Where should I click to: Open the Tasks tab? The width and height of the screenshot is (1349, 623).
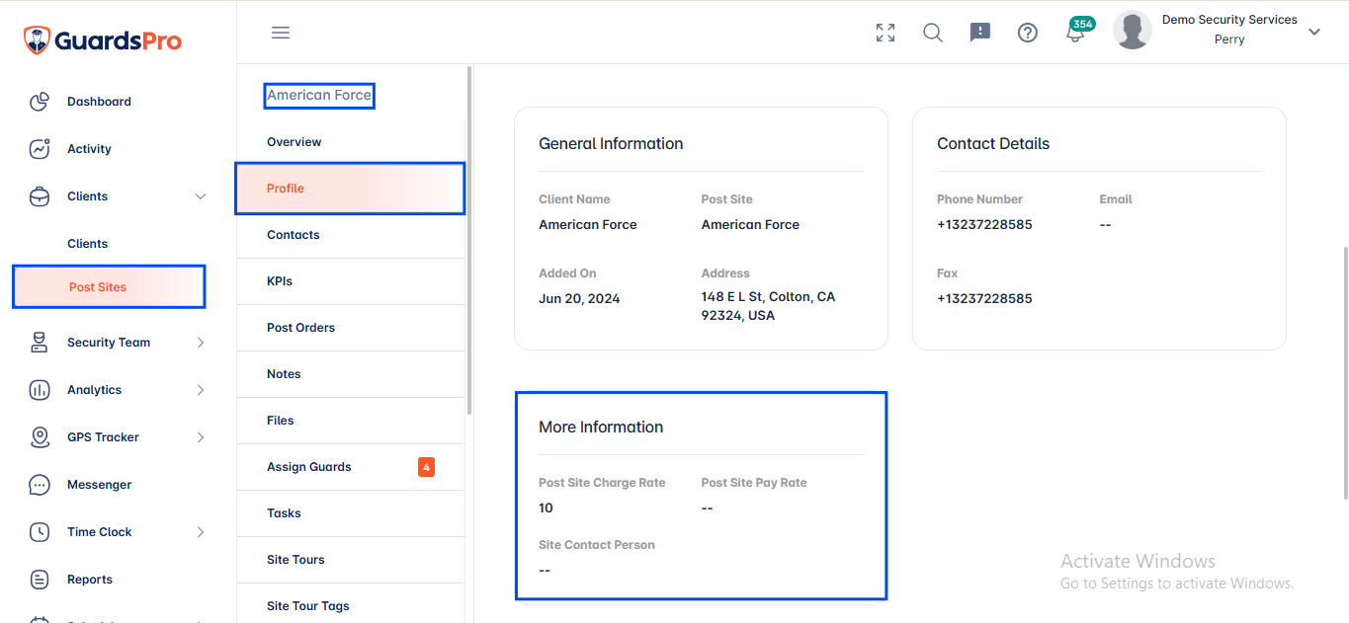[x=351, y=513]
